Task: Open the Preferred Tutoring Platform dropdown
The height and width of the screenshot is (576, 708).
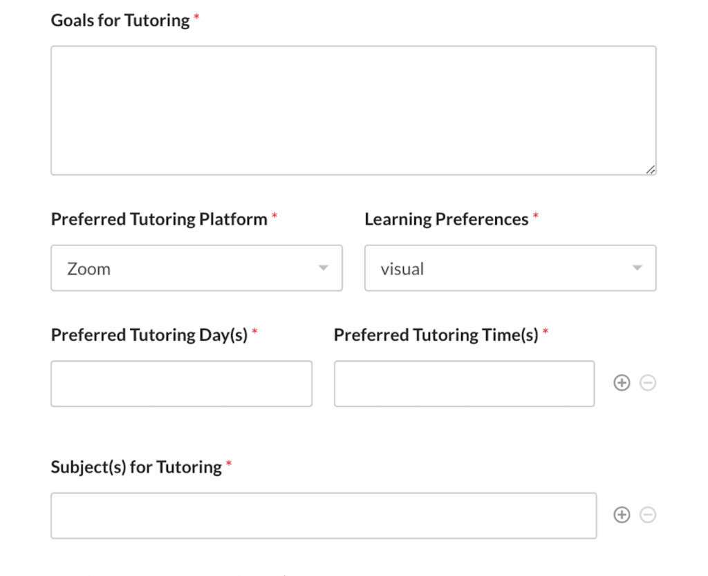Action: tap(196, 268)
